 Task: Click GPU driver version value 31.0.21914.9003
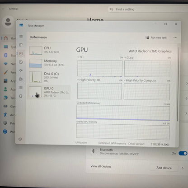pos(160,144)
